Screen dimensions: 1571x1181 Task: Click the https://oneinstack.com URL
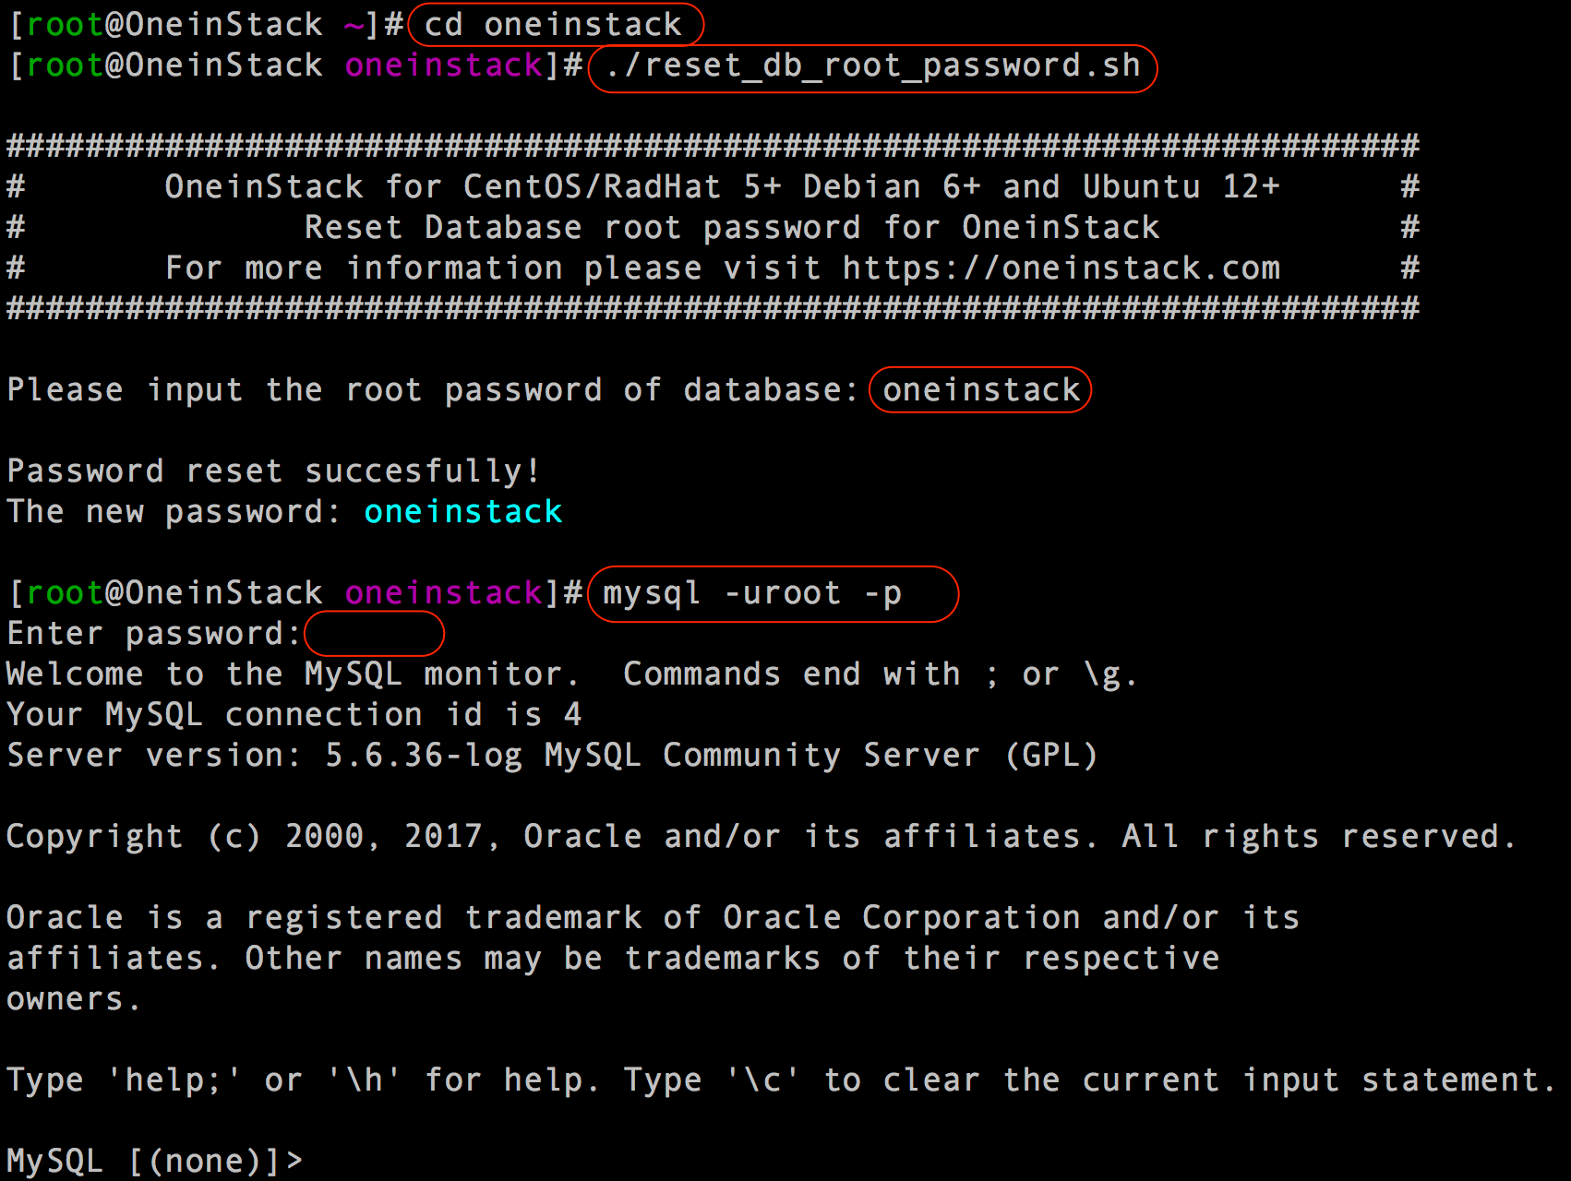click(x=1061, y=268)
